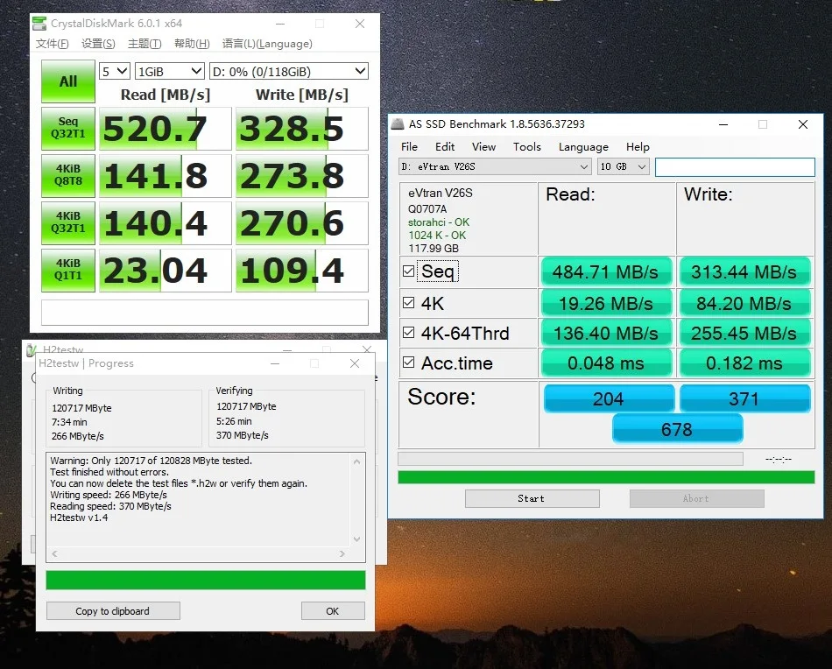This screenshot has width=832, height=669.
Task: Click the 23.04 4KiB Q1T1 read result
Action: click(165, 270)
